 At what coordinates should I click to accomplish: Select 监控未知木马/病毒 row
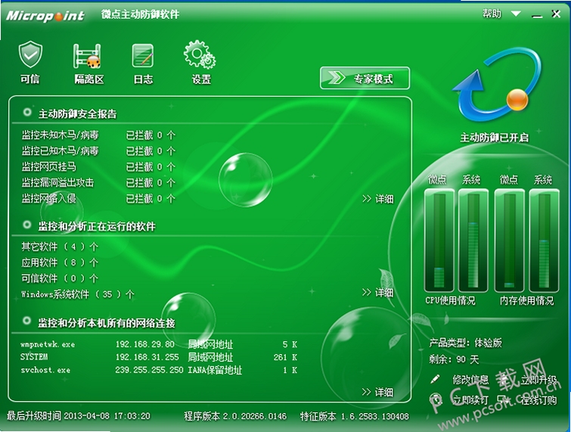point(98,135)
